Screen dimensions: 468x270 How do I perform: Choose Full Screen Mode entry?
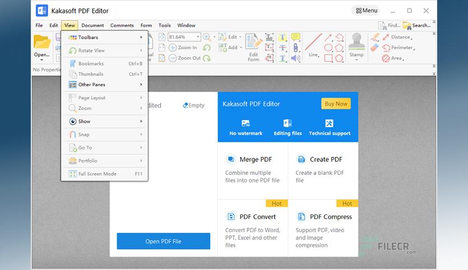click(105, 174)
